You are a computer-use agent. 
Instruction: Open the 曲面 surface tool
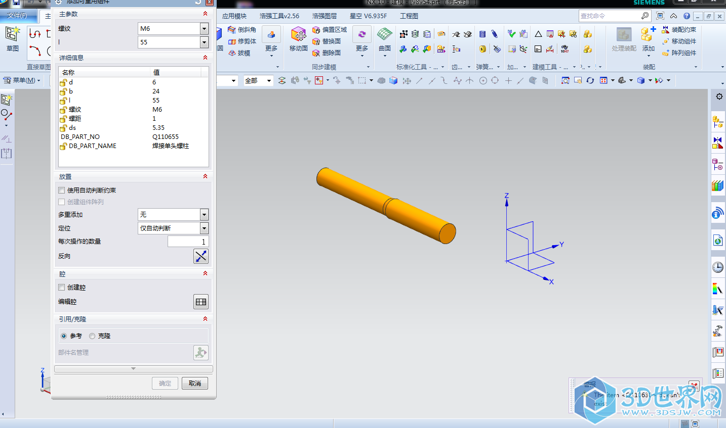pyautogui.click(x=385, y=40)
